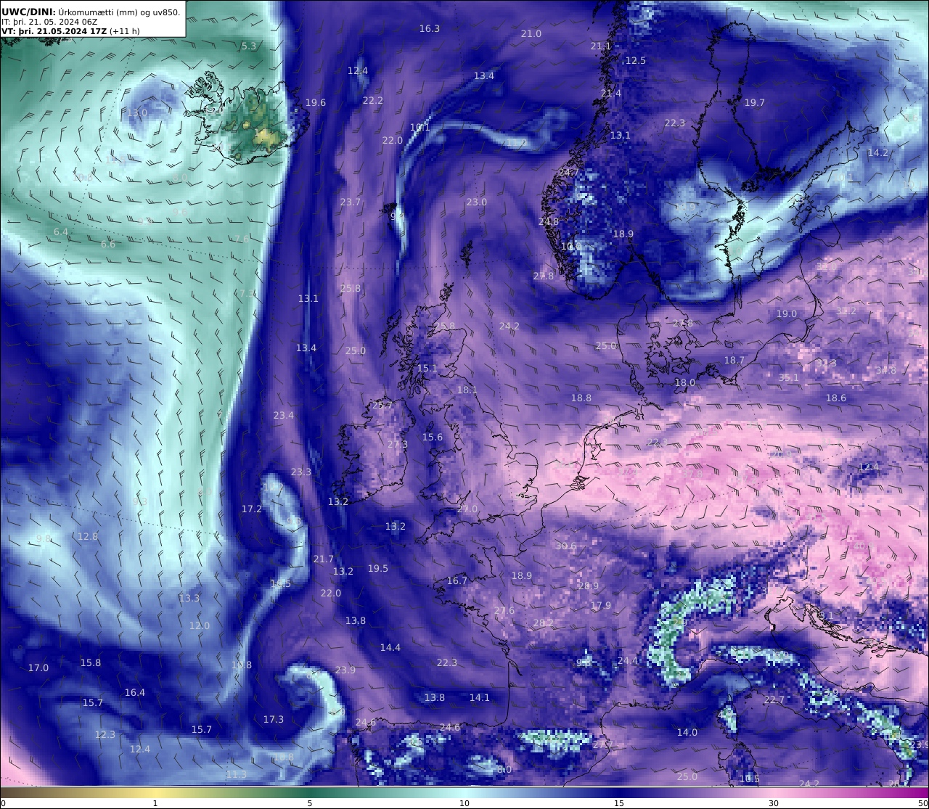Image resolution: width=929 pixels, height=809 pixels.
Task: Click the map value 12.3
Action: [105, 735]
